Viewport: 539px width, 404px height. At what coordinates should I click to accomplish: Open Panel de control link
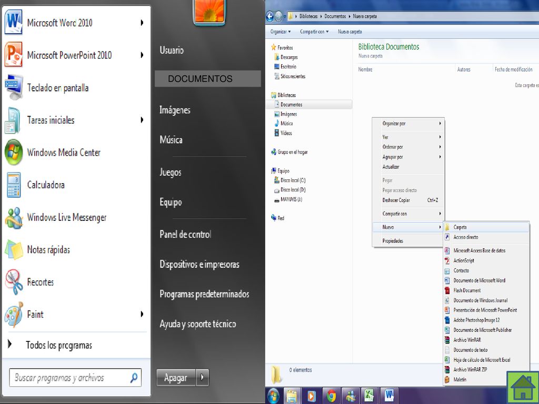coord(185,234)
